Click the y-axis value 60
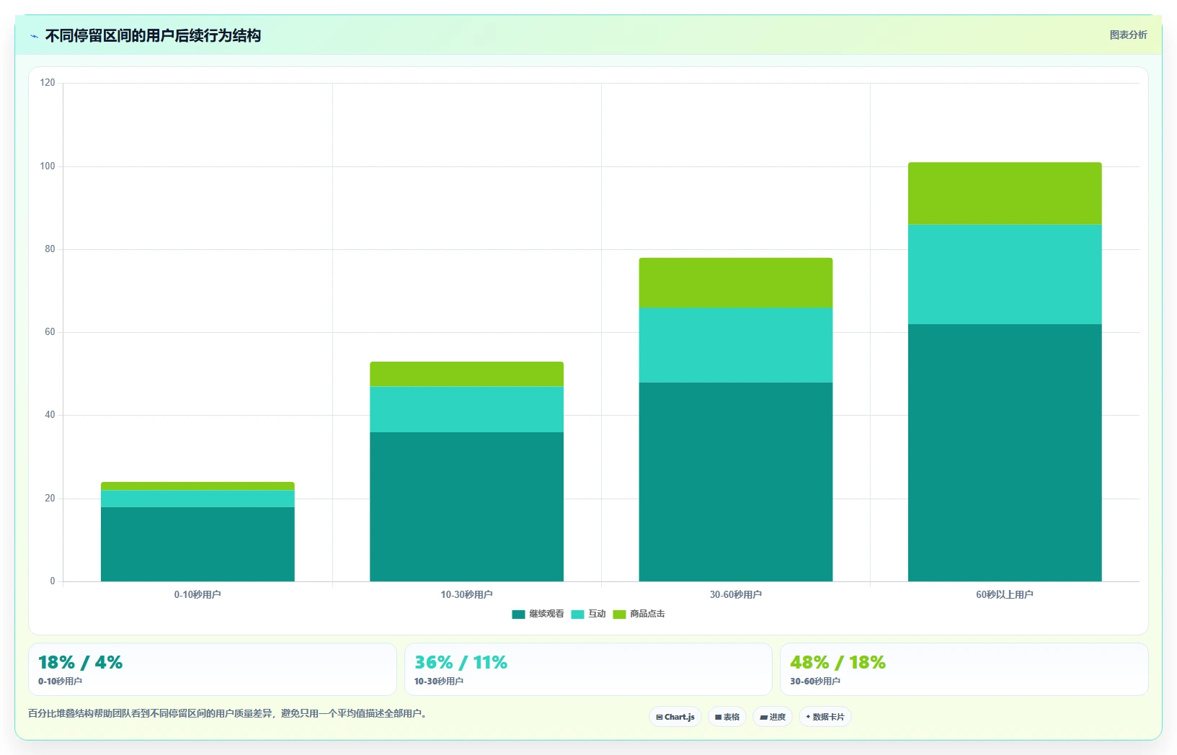The height and width of the screenshot is (755, 1177). coord(50,332)
